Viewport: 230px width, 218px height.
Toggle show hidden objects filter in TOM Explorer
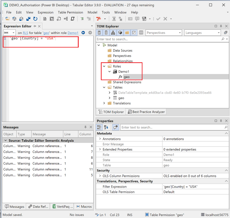point(134,33)
